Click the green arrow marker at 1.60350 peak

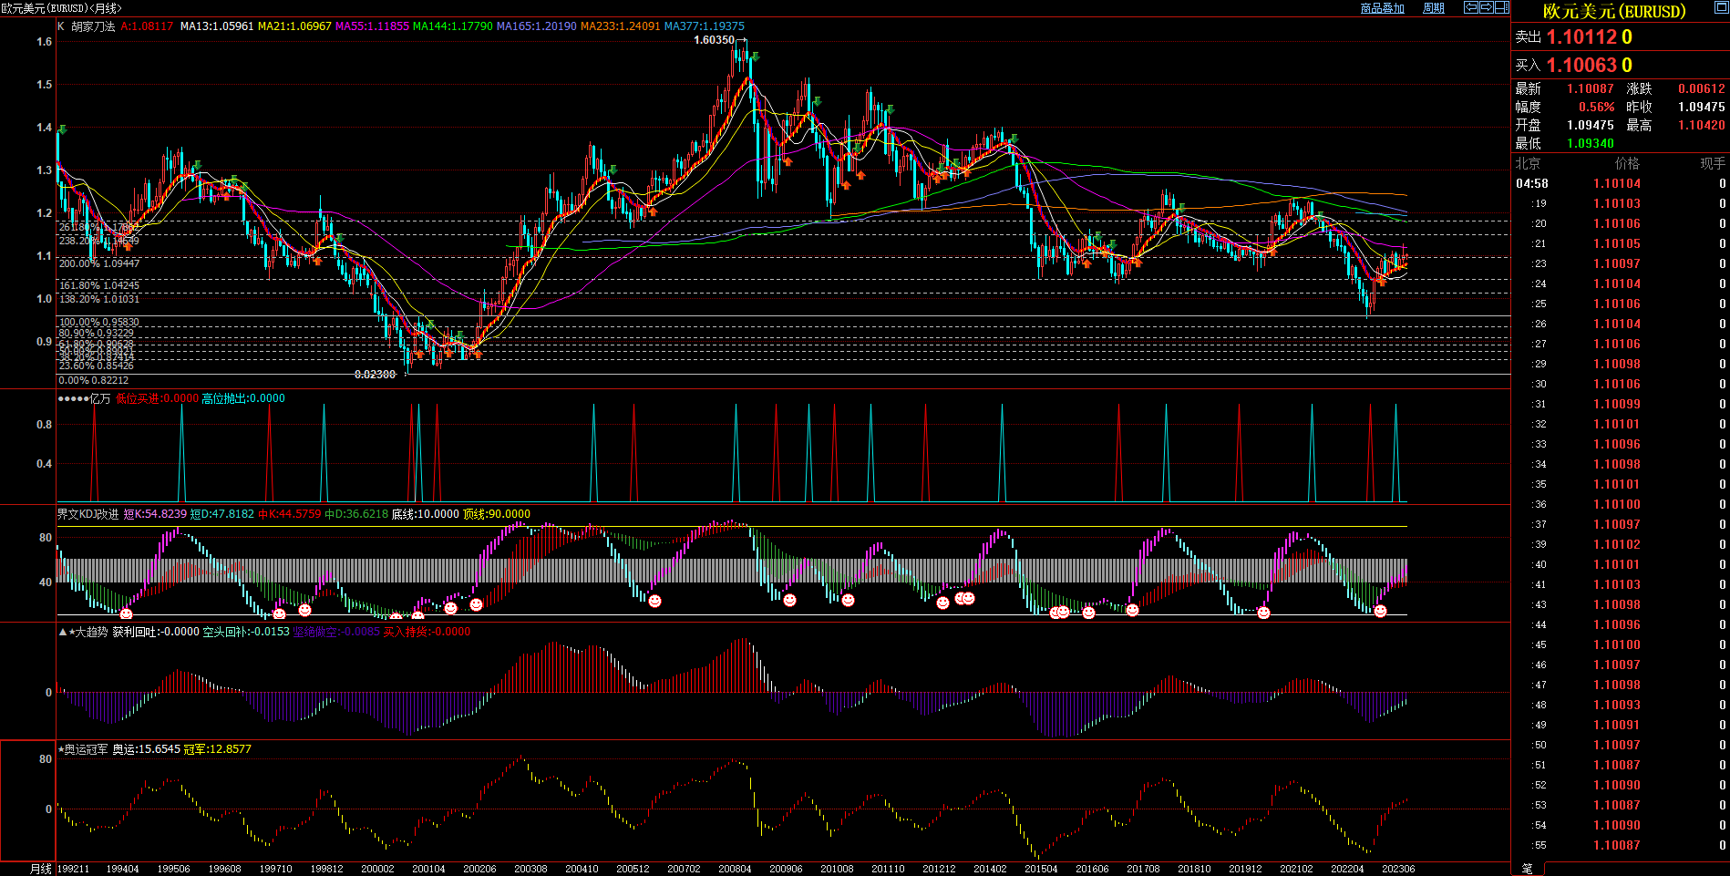point(755,57)
